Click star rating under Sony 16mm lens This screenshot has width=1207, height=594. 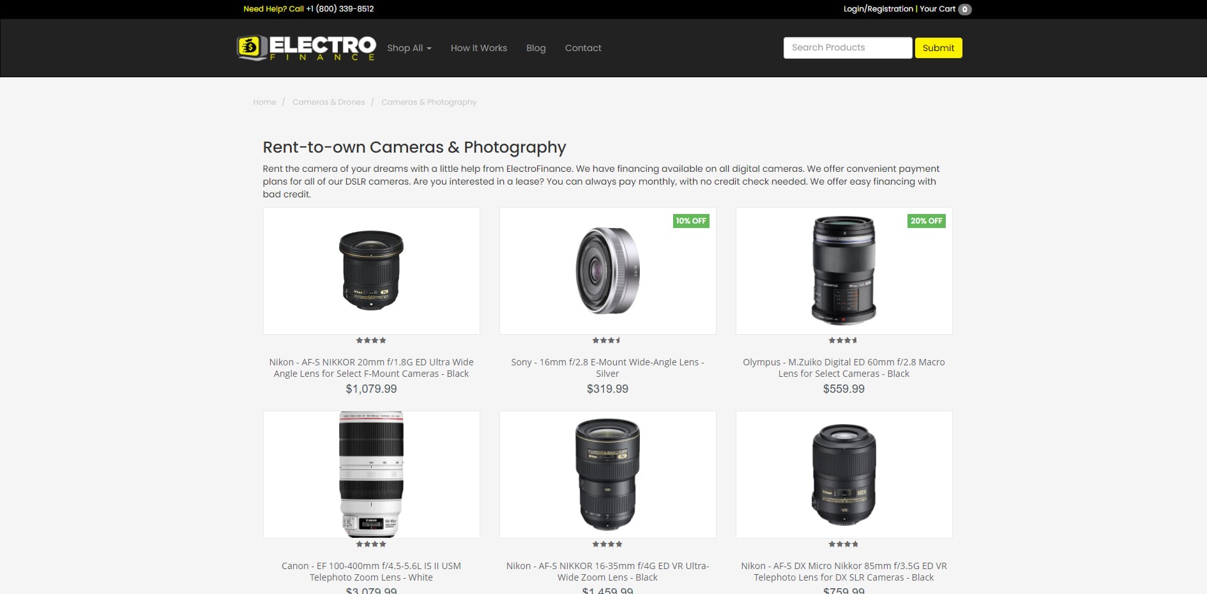607,340
